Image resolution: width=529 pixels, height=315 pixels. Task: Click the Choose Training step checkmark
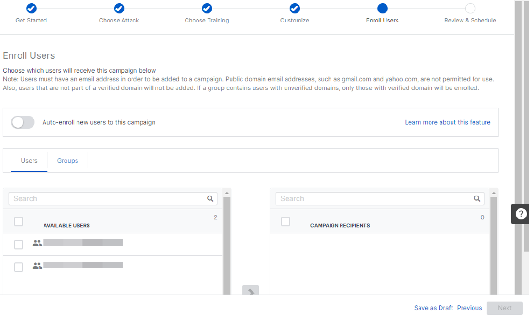click(x=207, y=8)
